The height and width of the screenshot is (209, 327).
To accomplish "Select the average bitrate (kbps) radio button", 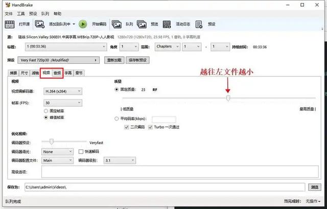I will click(116, 119).
